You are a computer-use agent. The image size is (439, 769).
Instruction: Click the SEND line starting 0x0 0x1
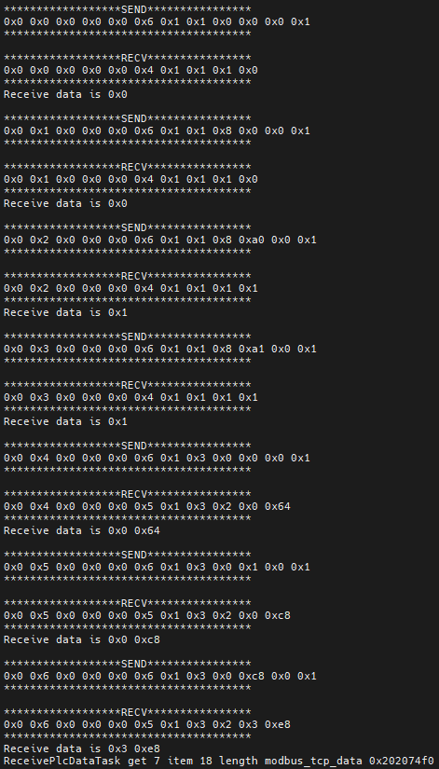tap(157, 130)
